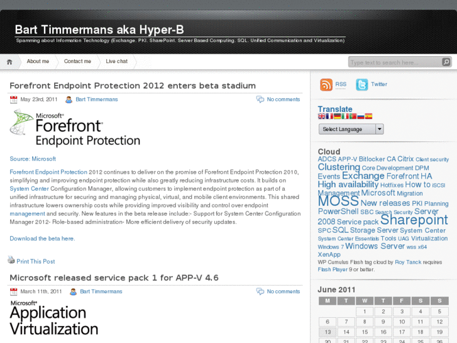Viewport: 457px width, 343px height.
Task: Open the About me menu item
Action: tap(38, 61)
